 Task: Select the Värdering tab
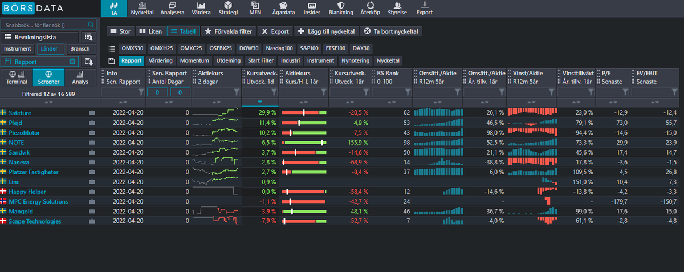pos(160,60)
